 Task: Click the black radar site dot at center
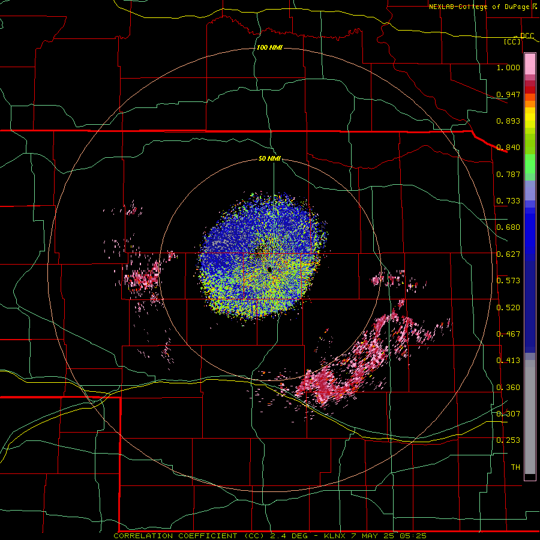tap(269, 269)
